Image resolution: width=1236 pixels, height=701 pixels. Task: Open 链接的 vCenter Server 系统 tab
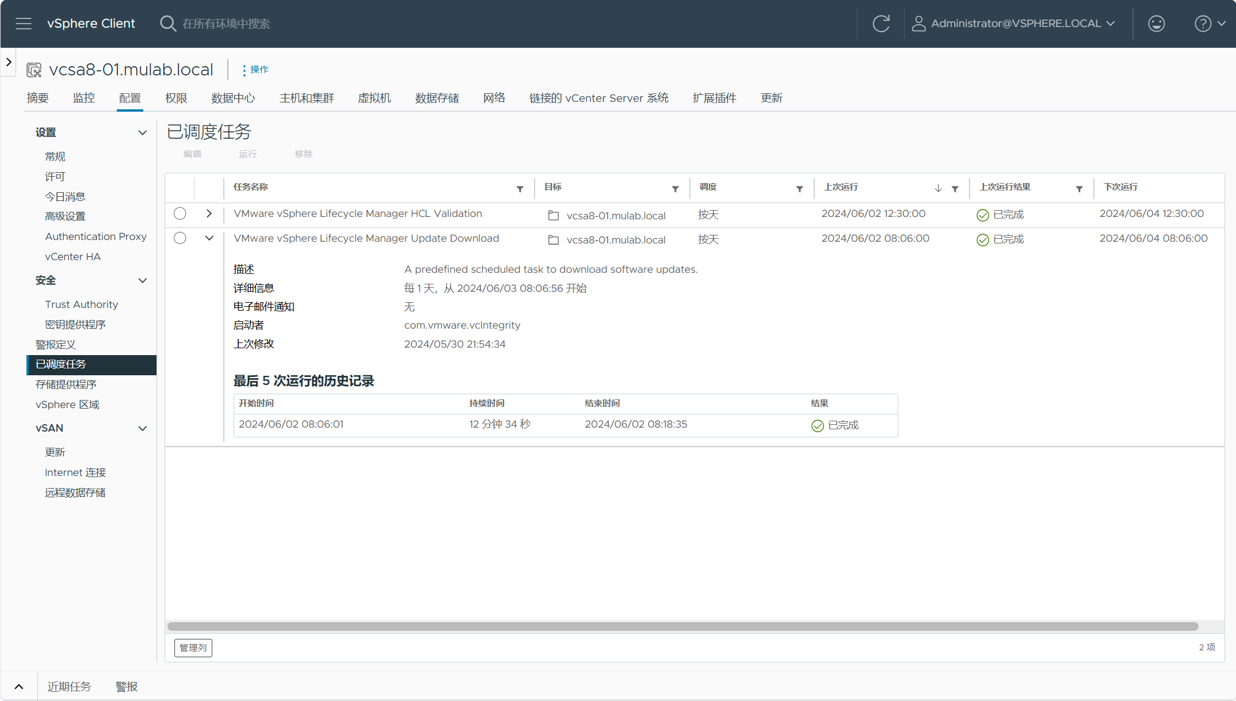click(599, 98)
